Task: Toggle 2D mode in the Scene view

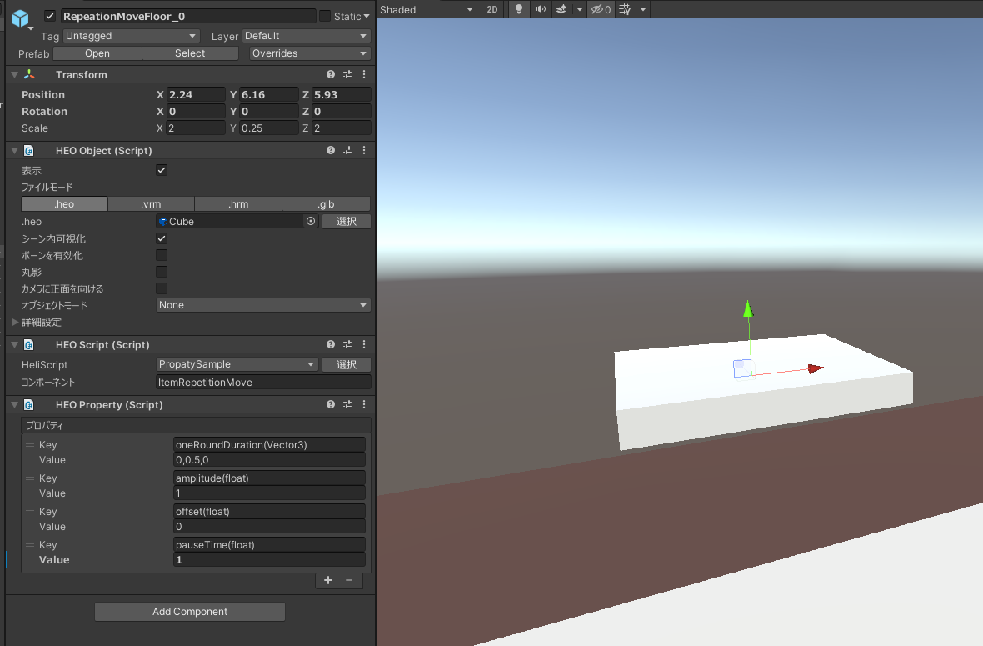Action: click(491, 9)
